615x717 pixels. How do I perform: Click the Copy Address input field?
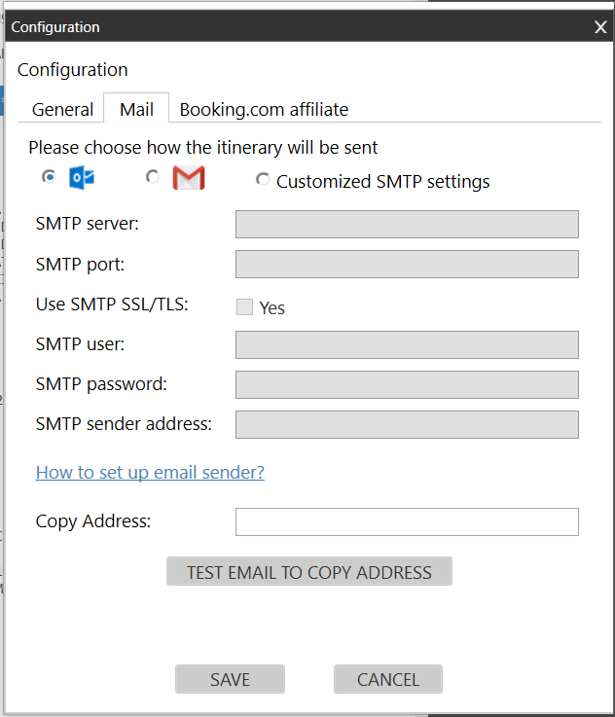407,521
